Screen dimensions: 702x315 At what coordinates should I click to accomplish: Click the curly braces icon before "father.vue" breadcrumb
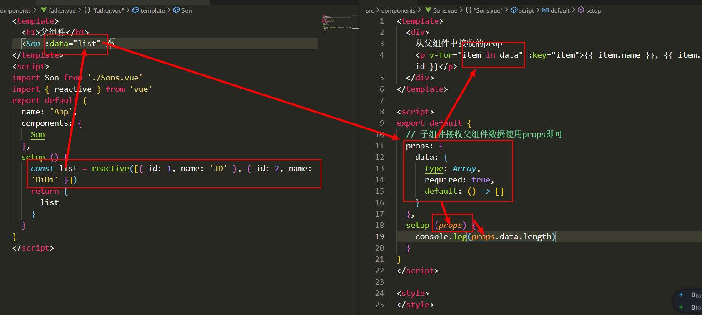[x=87, y=10]
